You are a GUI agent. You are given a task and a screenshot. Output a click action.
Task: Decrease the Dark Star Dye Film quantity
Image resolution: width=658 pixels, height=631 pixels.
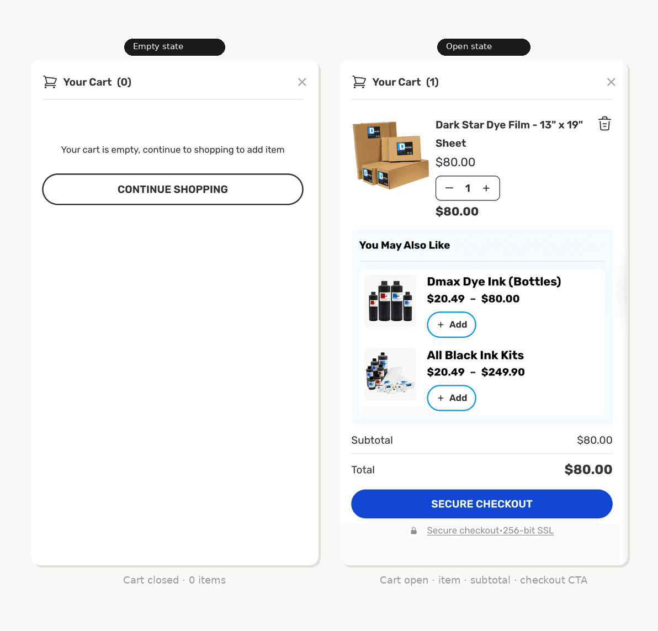coord(449,188)
